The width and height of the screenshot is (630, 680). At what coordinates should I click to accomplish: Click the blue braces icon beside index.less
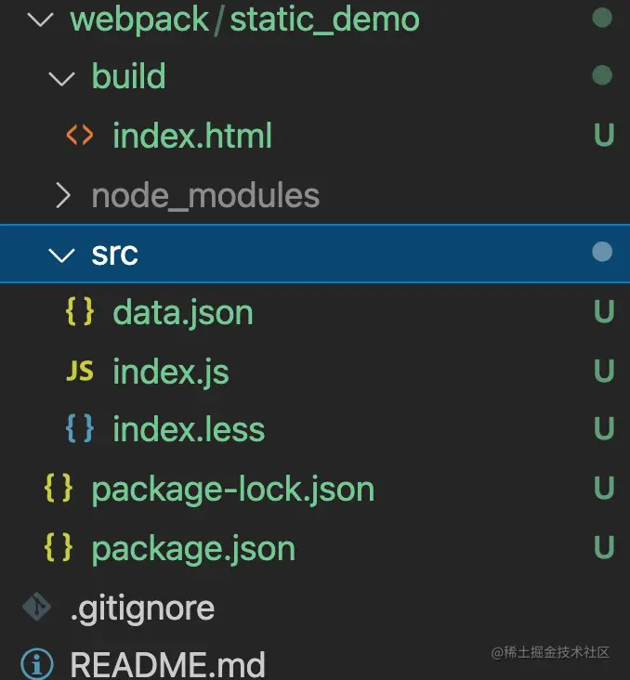80,429
